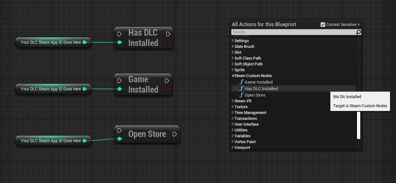This screenshot has height=183, width=396.
Task: Select Game Installed function from list
Action: click(x=258, y=82)
